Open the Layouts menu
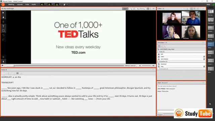Screen dimensions: 215x121 coord(20,4)
